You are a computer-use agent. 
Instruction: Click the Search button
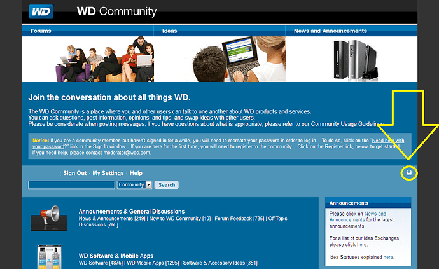point(167,185)
